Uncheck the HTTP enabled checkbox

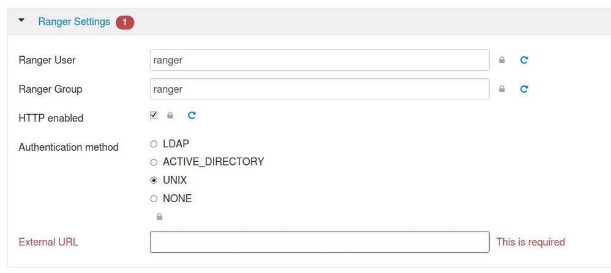click(154, 115)
